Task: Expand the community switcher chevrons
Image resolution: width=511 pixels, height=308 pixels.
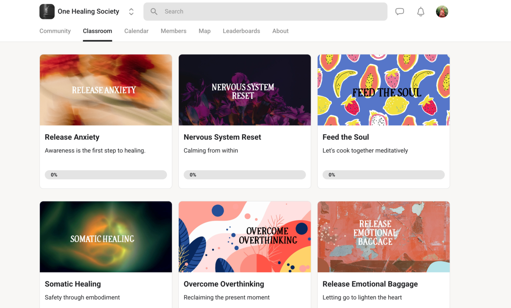Action: pos(131,11)
